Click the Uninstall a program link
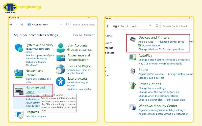This screenshot has width=202, height=126. click(x=36, y=116)
